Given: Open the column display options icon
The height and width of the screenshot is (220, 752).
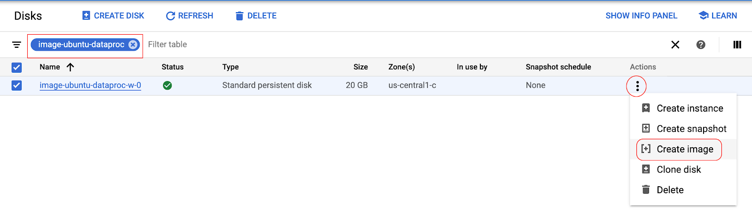Looking at the screenshot, I should 737,45.
